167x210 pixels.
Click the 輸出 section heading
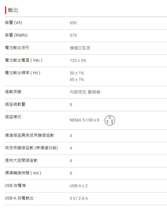[x=13, y=10]
